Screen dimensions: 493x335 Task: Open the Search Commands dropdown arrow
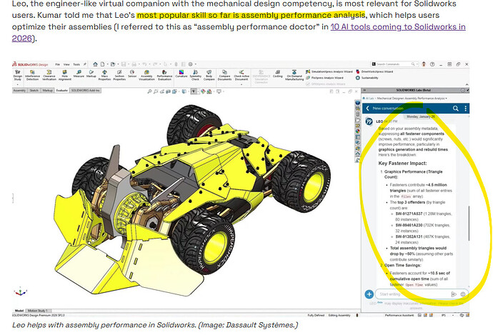coord(417,64)
